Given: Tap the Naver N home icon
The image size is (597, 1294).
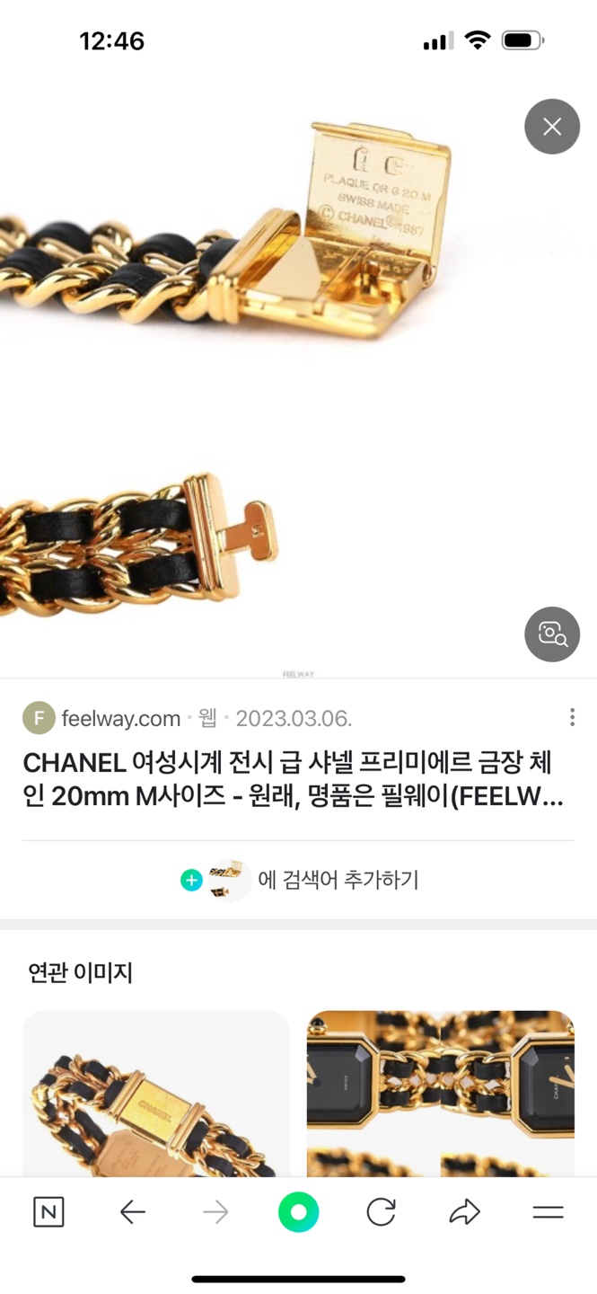Looking at the screenshot, I should tap(48, 1212).
